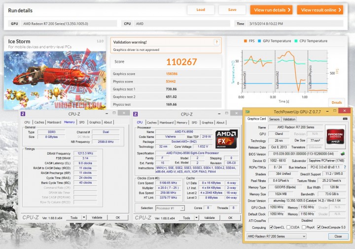Viewport: 355px width, 249px height.
Task: Click the Save button in Run details
Action: 232,10
